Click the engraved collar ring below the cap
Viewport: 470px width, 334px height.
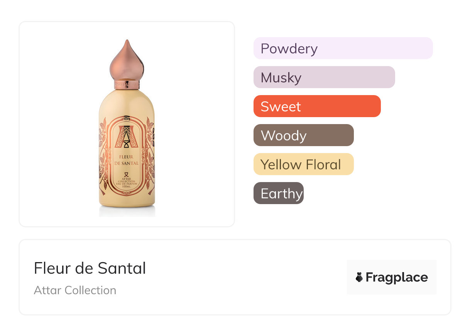pyautogui.click(x=127, y=84)
